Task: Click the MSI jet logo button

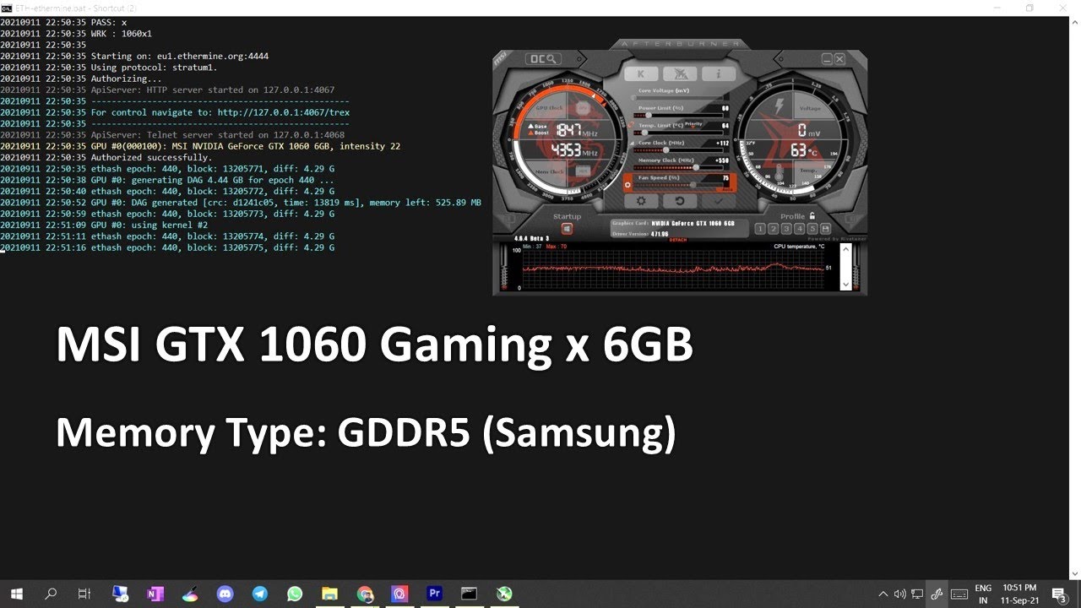Action: pyautogui.click(x=680, y=74)
